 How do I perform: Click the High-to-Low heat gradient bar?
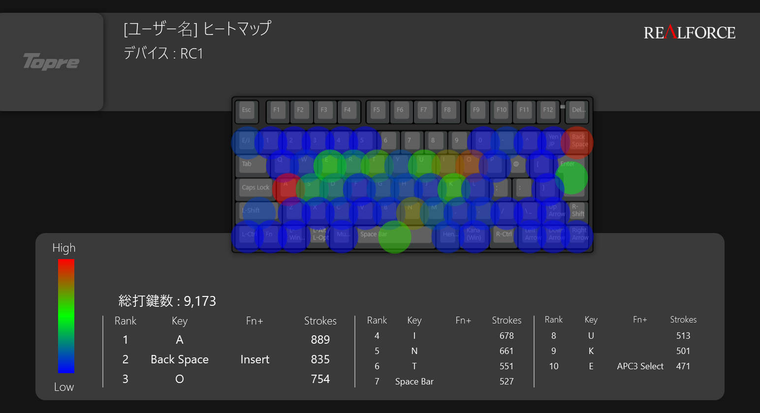(66, 316)
